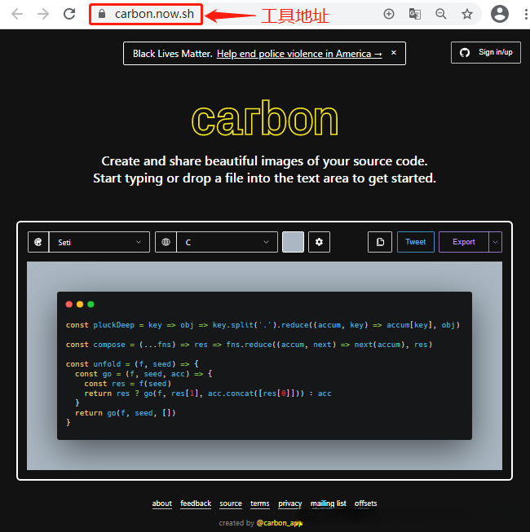
Task: Reload the carbon.now.sh page
Action: pos(69,14)
